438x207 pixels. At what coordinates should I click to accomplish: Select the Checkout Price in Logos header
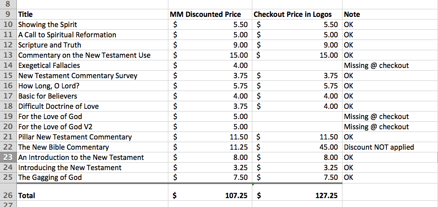pos(297,14)
